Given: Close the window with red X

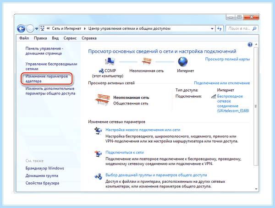Looking at the screenshot, I should click(x=251, y=17).
